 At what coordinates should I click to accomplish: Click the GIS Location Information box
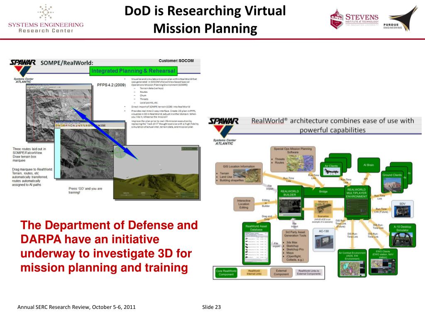click(x=239, y=173)
